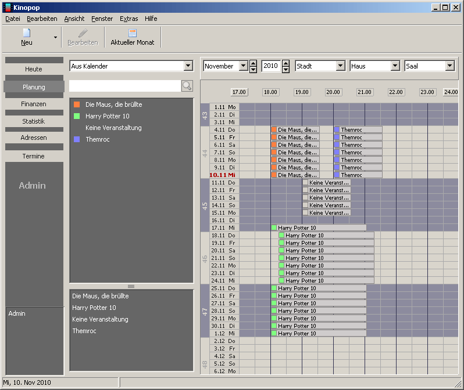Viewport: 464px width, 390px height.
Task: Click orange swatch beside Die Maus, die brüllte
Action: pyautogui.click(x=77, y=104)
